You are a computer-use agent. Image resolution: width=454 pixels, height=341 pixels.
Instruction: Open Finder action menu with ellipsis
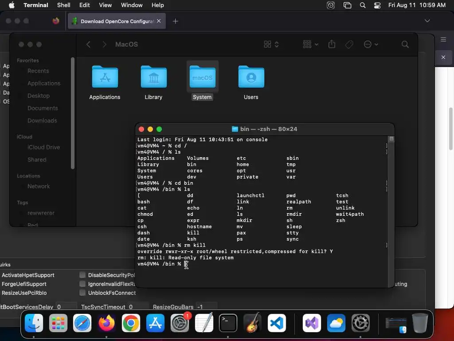(371, 44)
